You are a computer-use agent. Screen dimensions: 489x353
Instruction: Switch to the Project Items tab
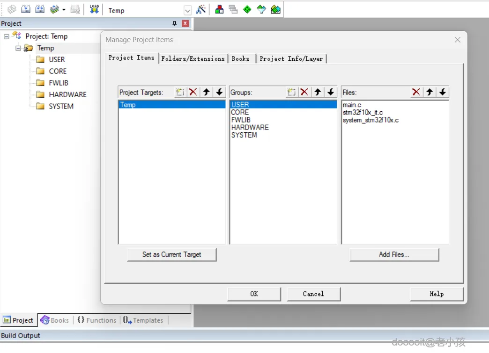(131, 58)
